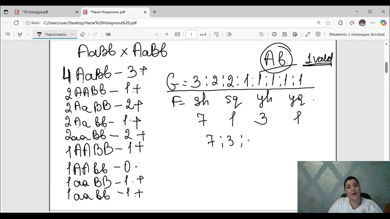Click the read aloud icon
The height and width of the screenshot is (219, 390).
[x=95, y=34]
